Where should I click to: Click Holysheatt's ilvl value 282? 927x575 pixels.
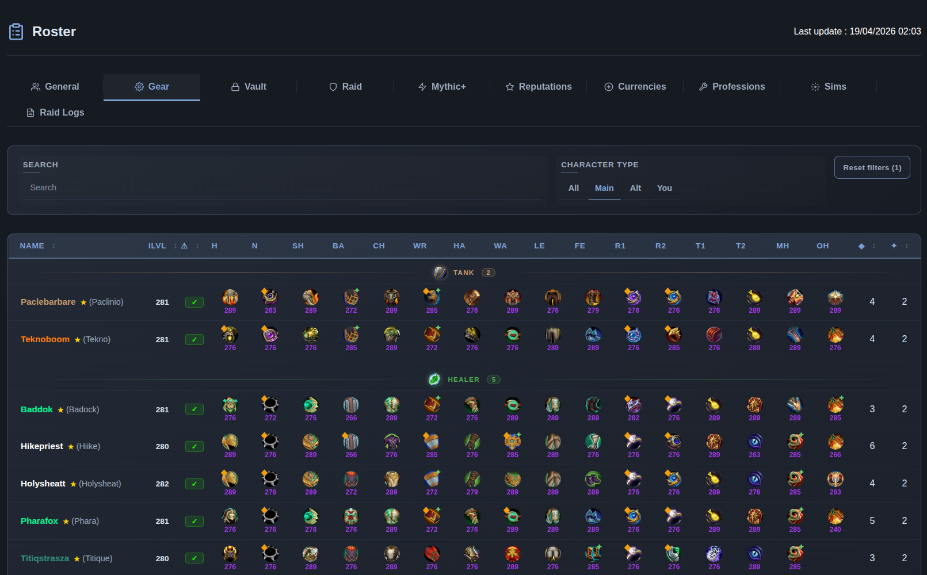tap(162, 484)
